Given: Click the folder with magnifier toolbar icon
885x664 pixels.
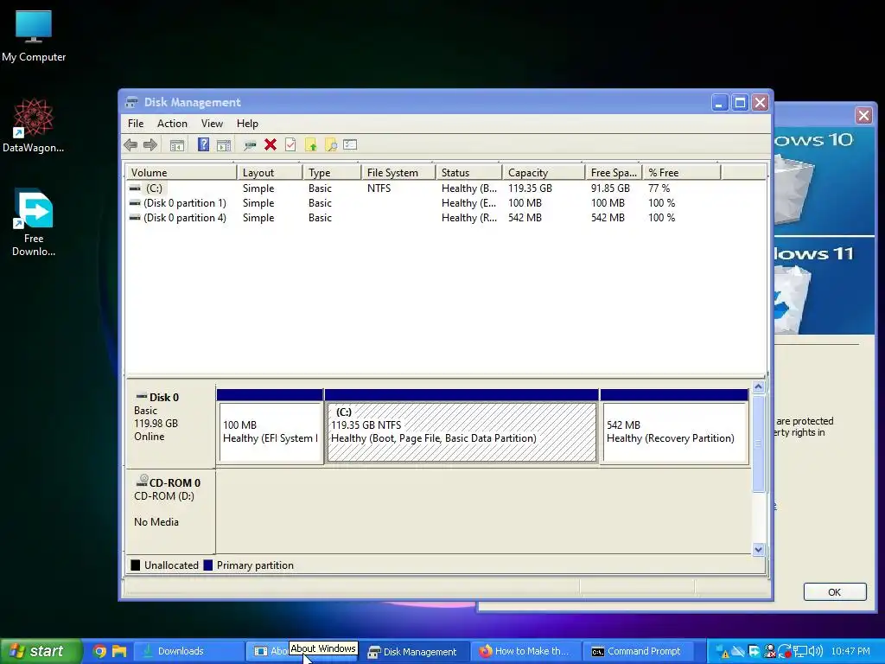Looking at the screenshot, I should [331, 145].
